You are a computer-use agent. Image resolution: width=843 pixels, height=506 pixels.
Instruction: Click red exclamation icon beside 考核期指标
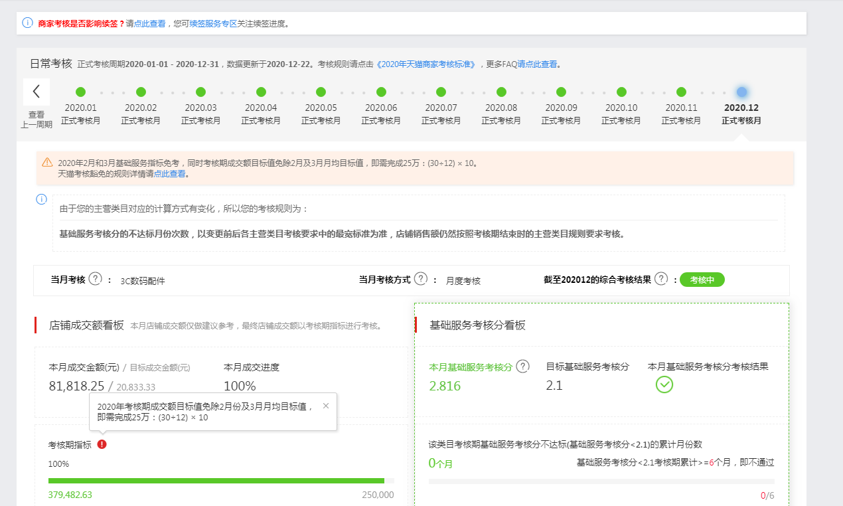(x=102, y=444)
